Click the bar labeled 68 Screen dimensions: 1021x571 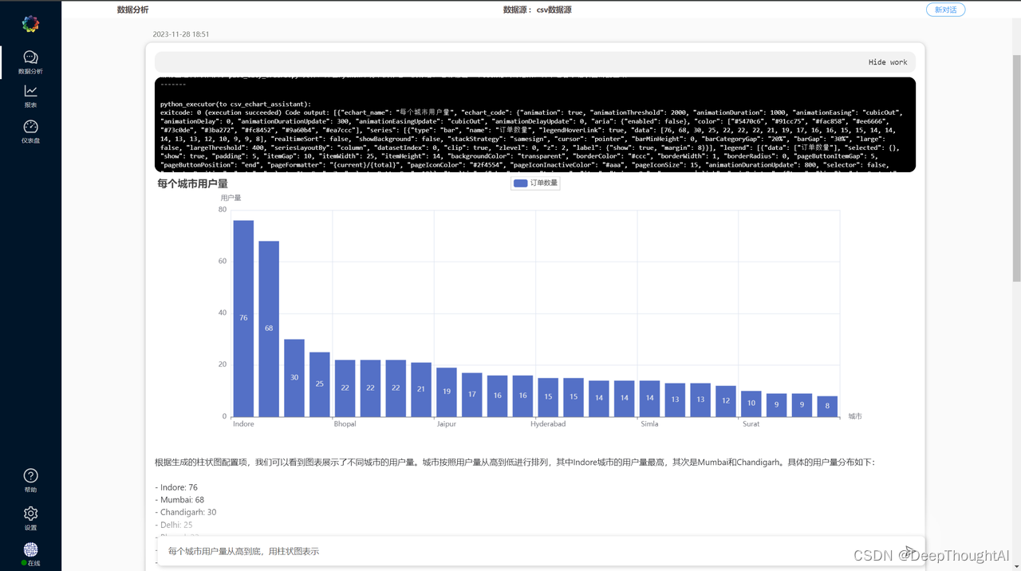269,329
